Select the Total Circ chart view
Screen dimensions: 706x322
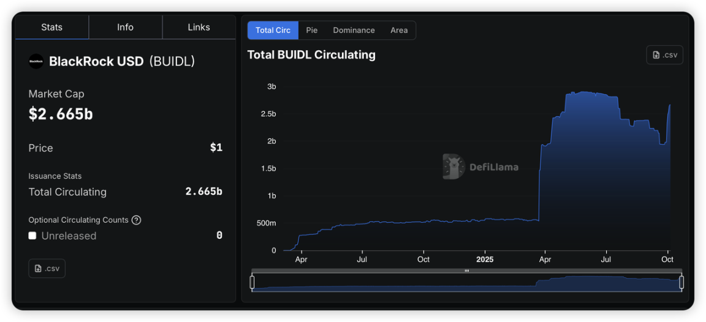(x=273, y=30)
